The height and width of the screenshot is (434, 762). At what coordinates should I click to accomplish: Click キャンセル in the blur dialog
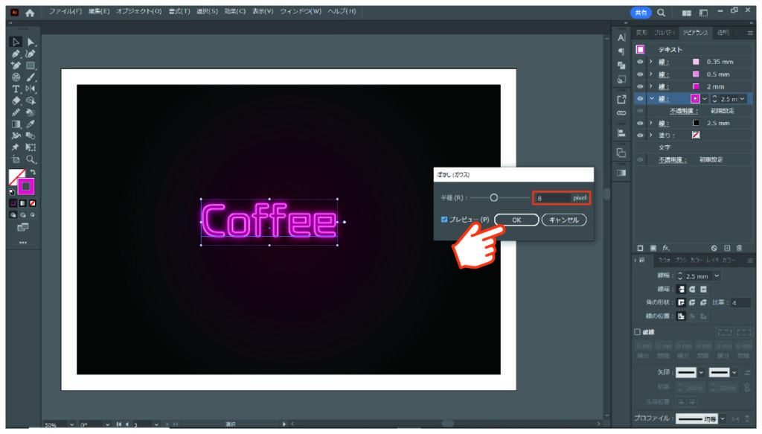564,220
